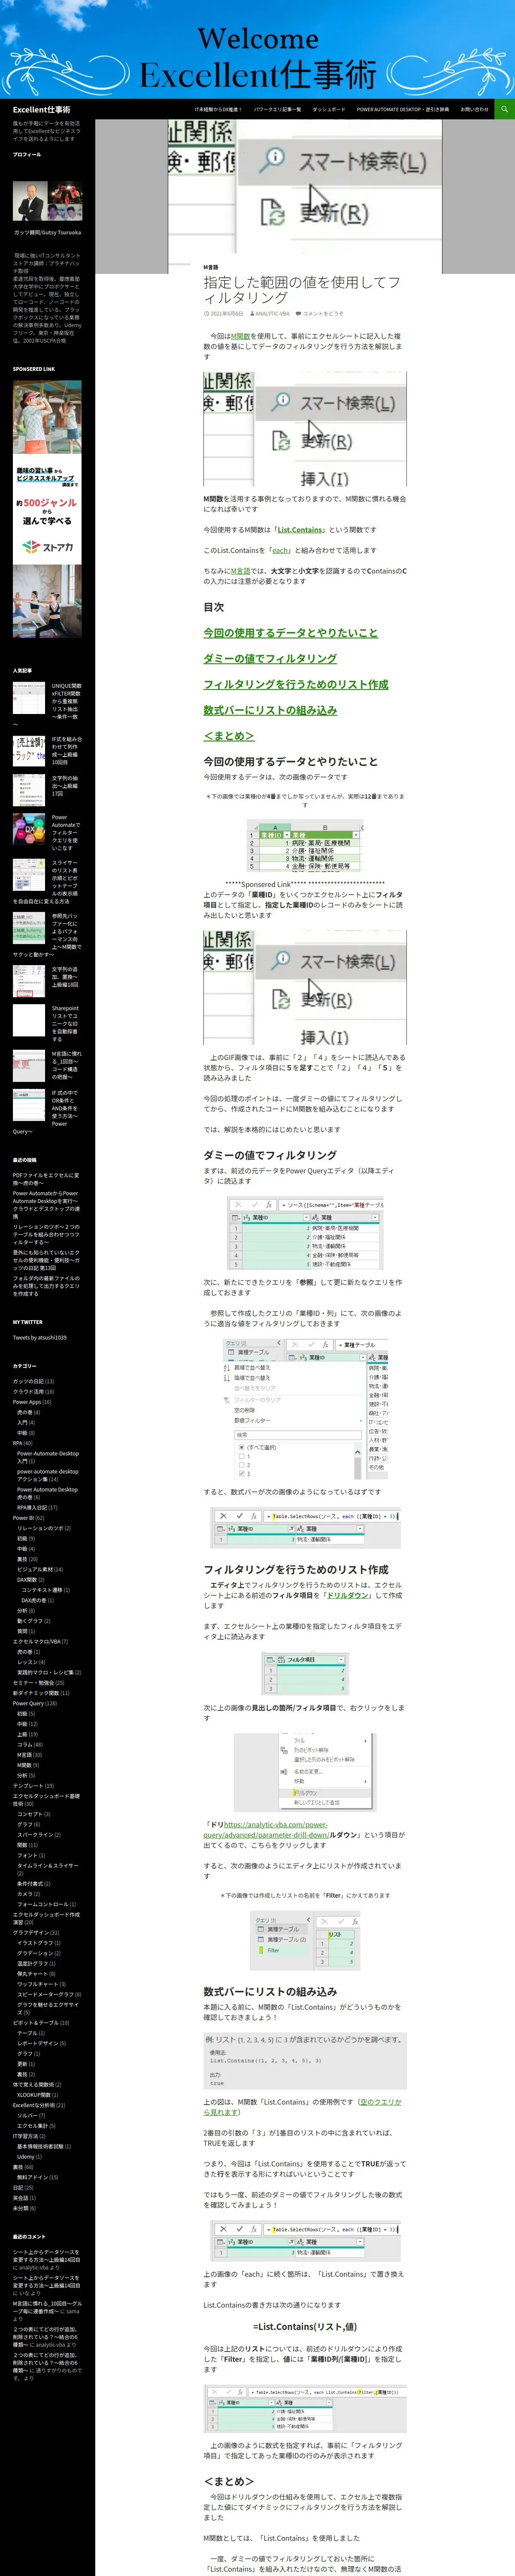Viewport: 515px width, 2576px height.
Task: Jump to ダミーの値でフィルタリング section
Action: point(270,659)
